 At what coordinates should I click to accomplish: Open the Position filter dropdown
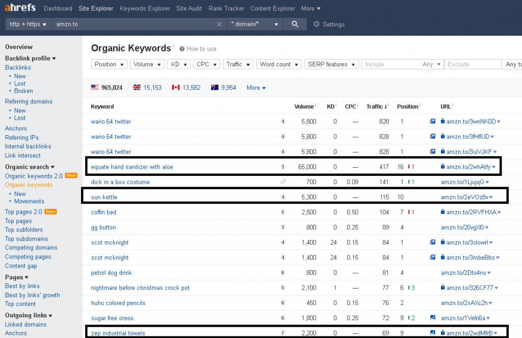coord(109,64)
